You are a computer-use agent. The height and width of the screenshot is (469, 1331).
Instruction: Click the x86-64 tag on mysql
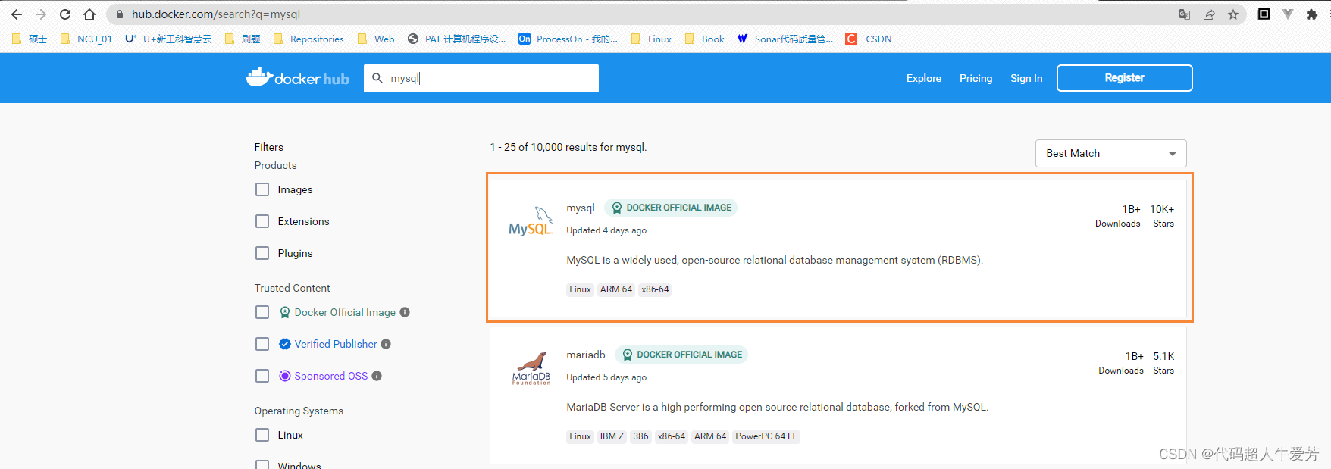click(655, 289)
